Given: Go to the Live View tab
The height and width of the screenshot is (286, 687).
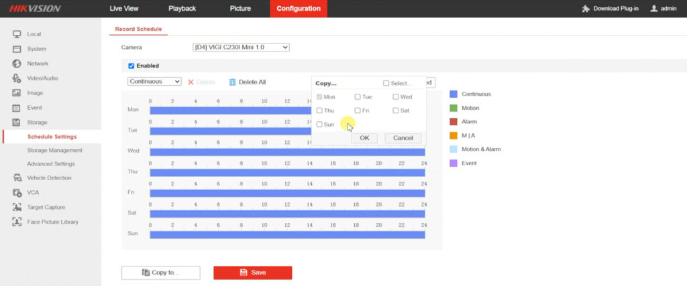Looking at the screenshot, I should [125, 9].
